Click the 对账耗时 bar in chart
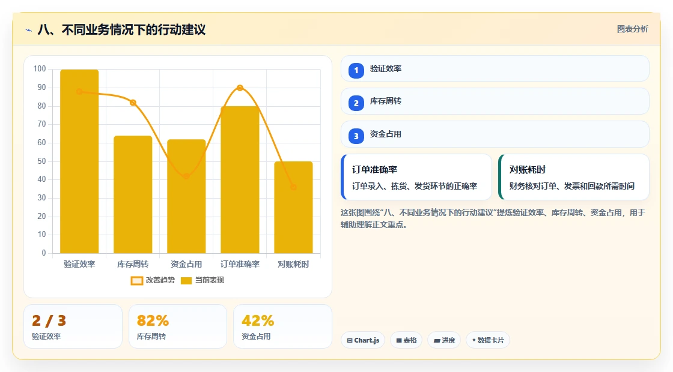The width and height of the screenshot is (673, 372). (x=294, y=208)
